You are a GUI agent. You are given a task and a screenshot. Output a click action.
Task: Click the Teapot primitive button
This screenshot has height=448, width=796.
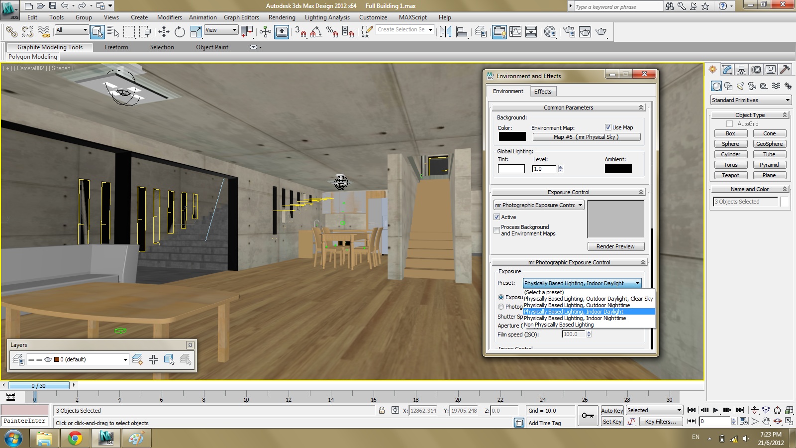pos(730,175)
